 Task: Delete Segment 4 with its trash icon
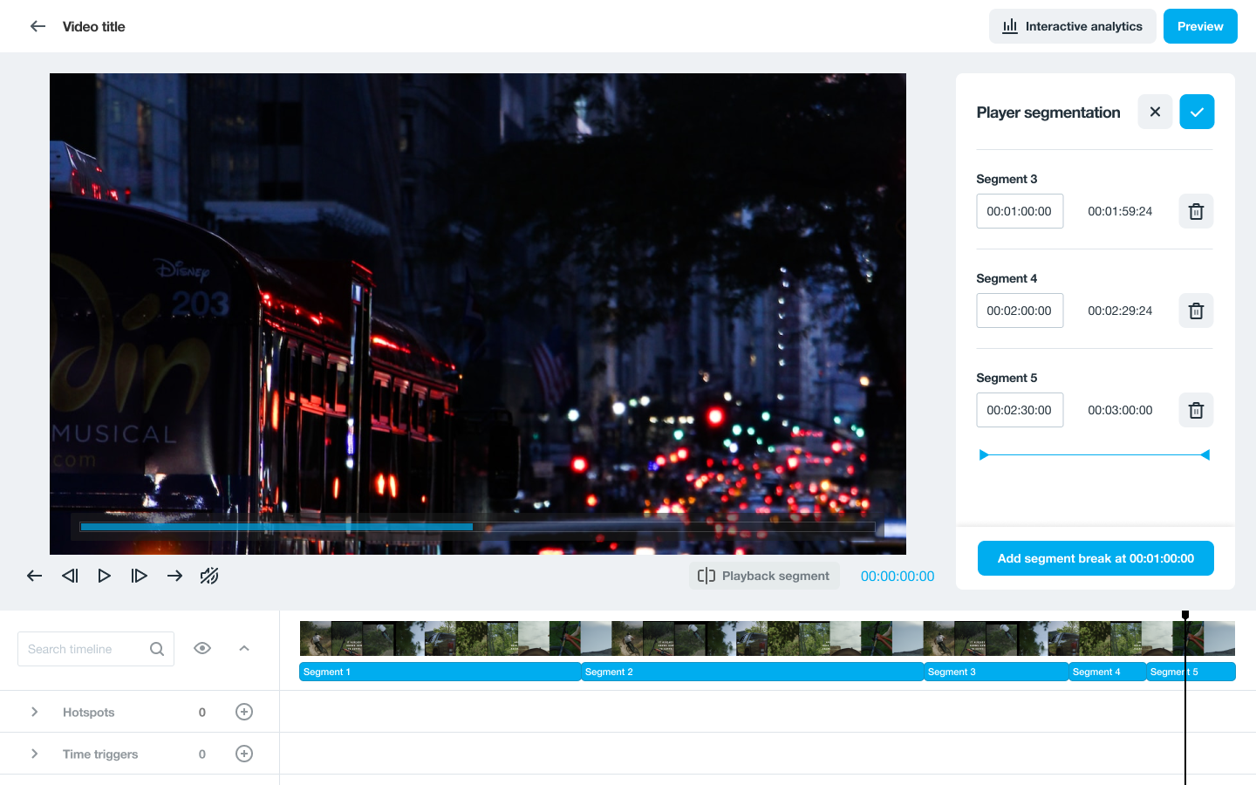pyautogui.click(x=1196, y=311)
